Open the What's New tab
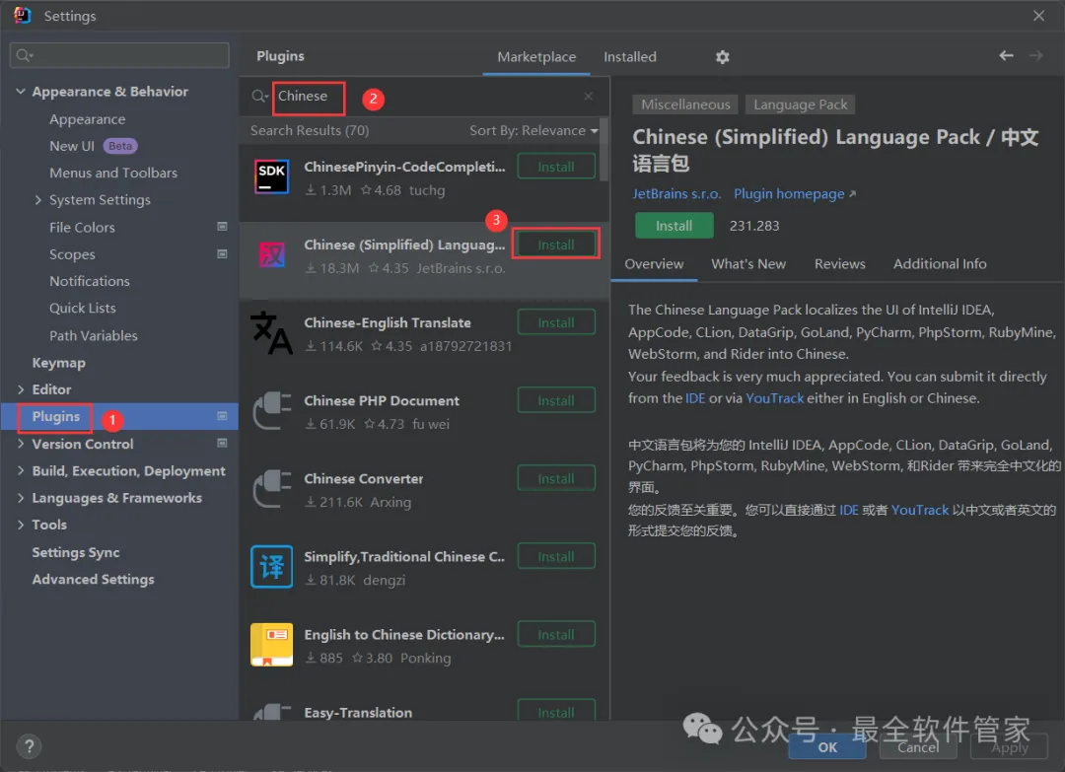 pyautogui.click(x=747, y=264)
